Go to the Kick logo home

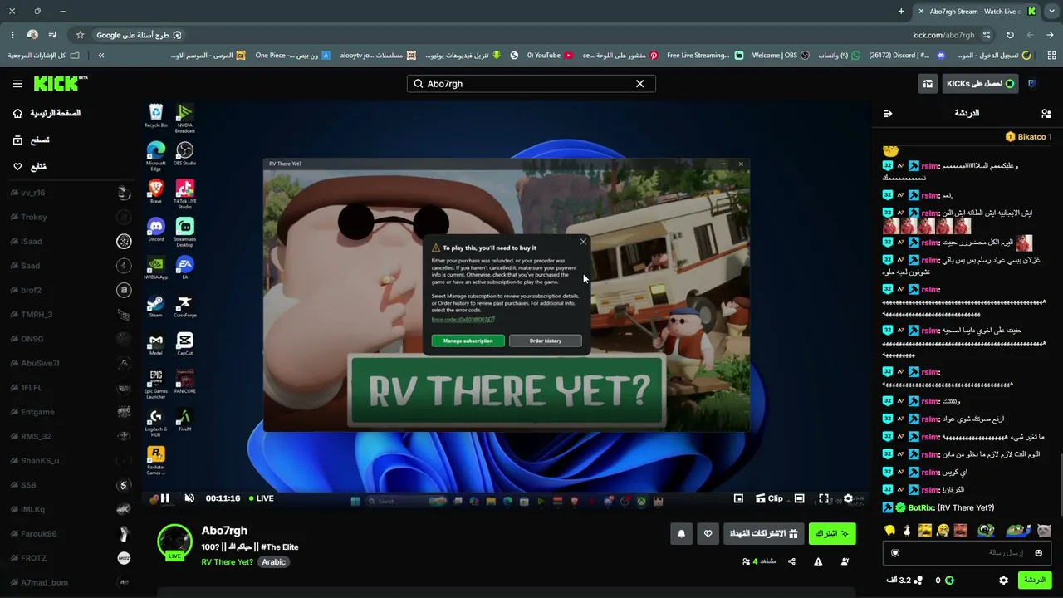tap(60, 83)
